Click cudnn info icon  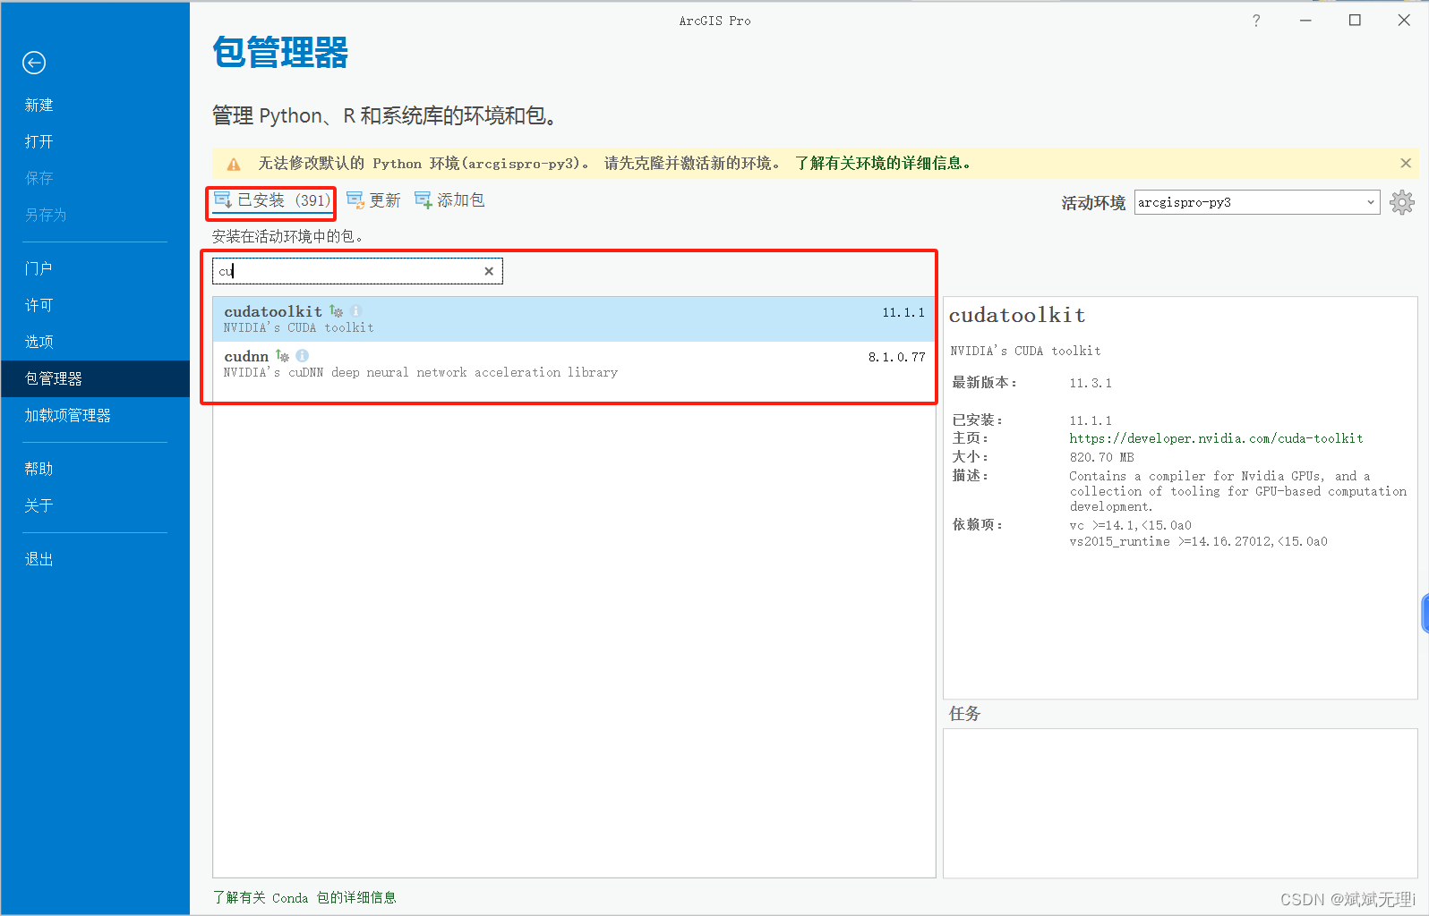click(302, 356)
